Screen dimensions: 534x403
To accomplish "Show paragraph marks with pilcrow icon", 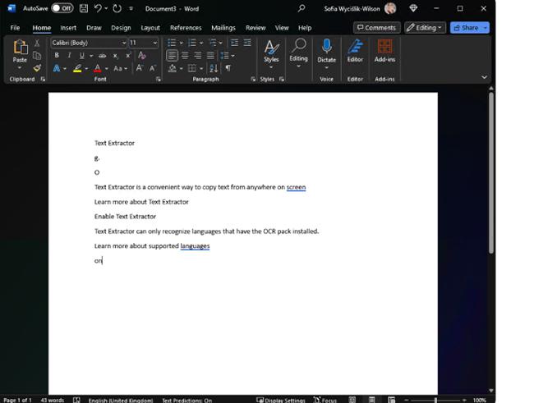I will (x=228, y=68).
